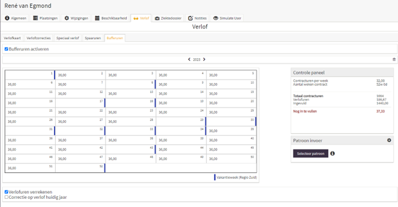Open the Ziektedossier tab
This screenshot has height=207, width=398.
[x=168, y=18]
